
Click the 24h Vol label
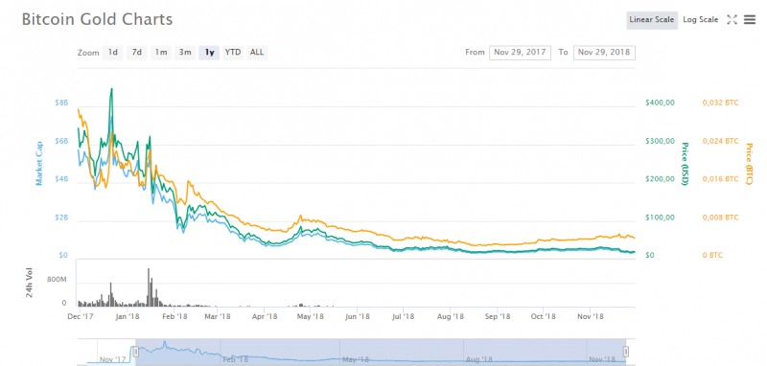coord(30,283)
